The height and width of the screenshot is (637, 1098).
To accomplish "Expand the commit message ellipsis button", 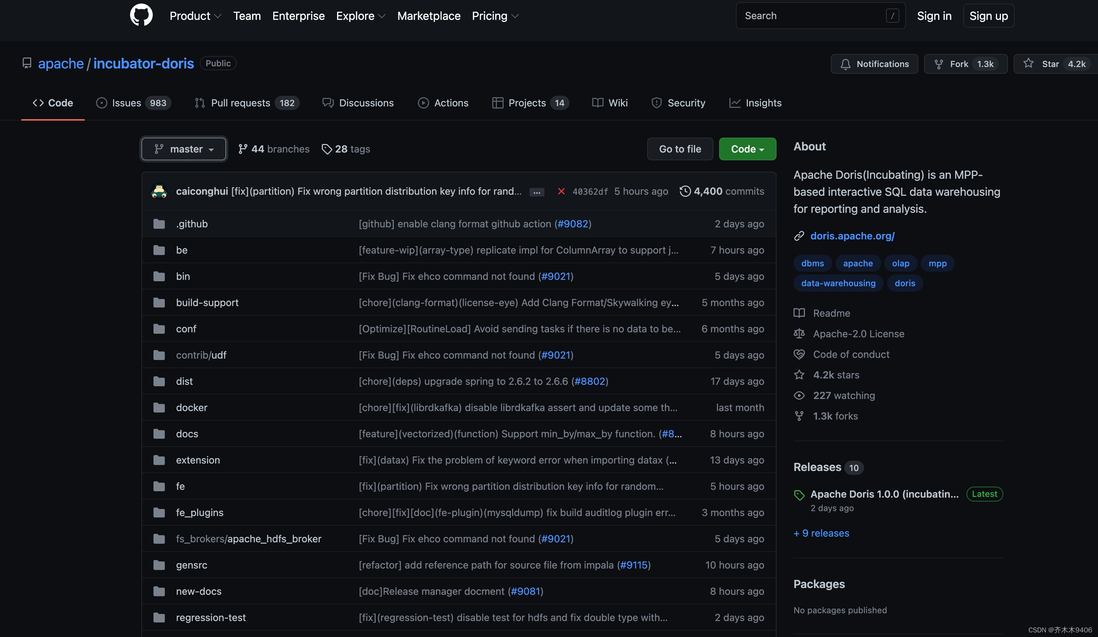I will (536, 192).
